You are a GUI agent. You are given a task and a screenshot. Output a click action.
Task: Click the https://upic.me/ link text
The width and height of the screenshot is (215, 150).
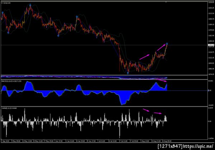[x=199, y=146]
